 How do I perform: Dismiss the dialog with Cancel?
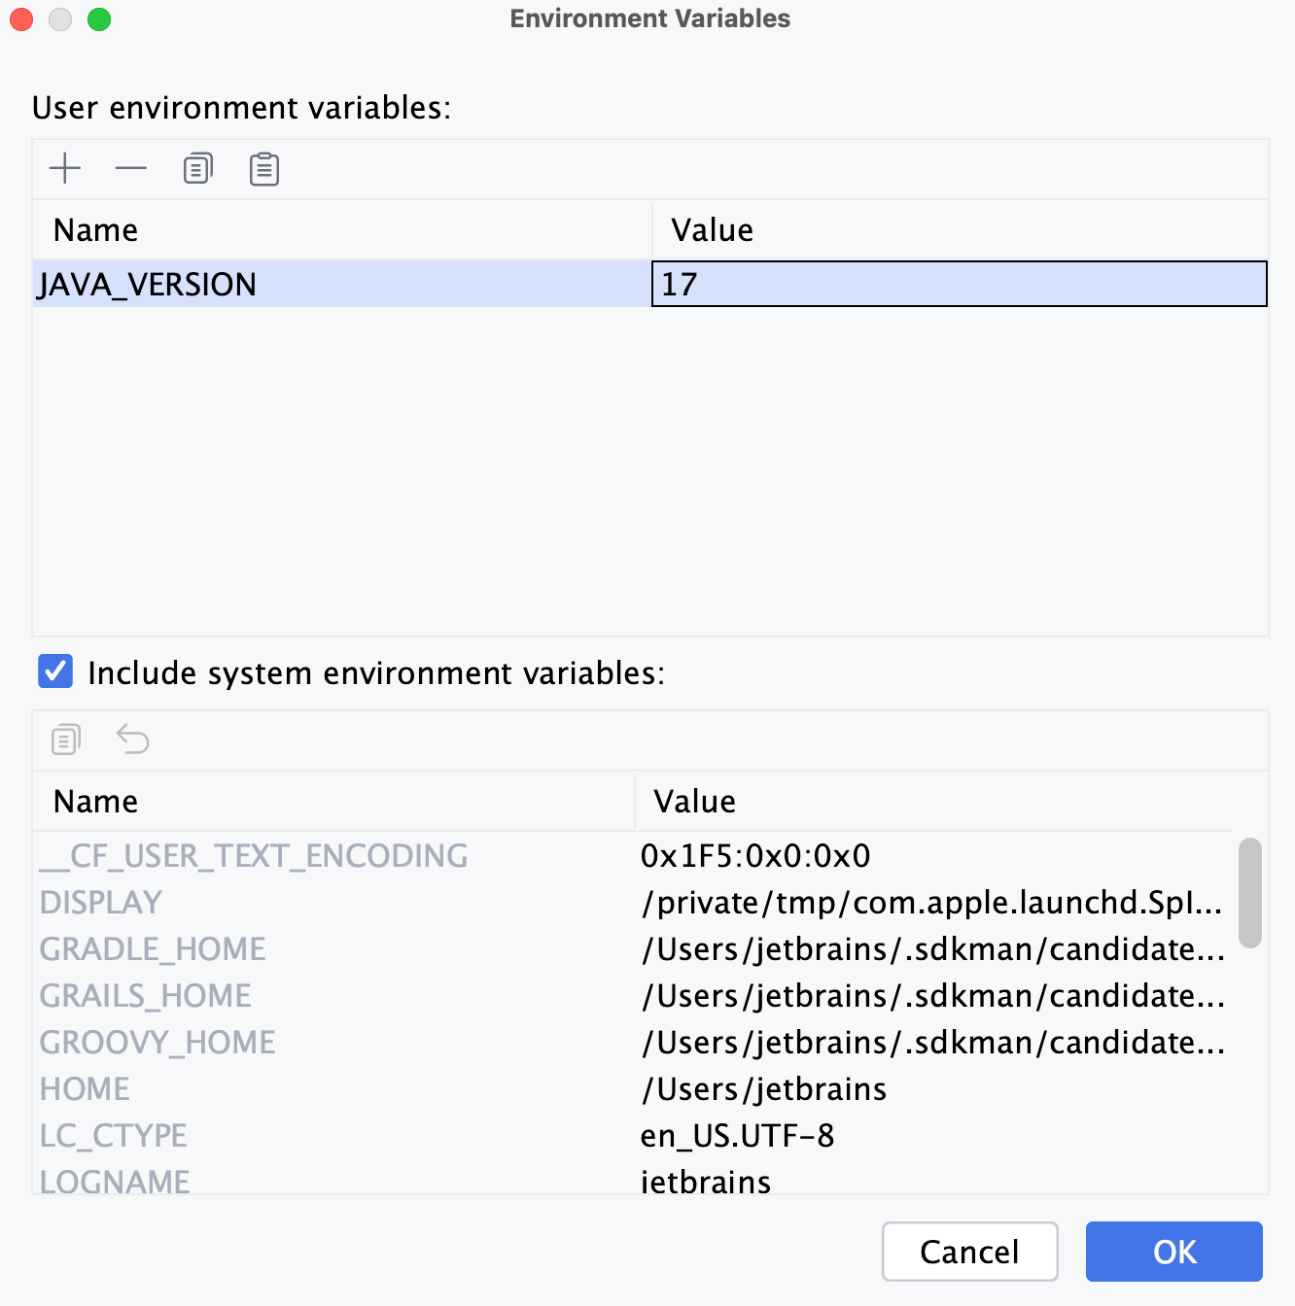968,1252
